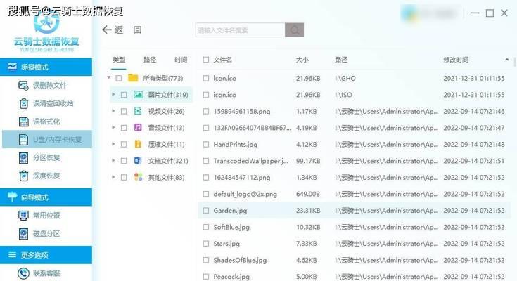This screenshot has height=281, width=517.
Task: Select the TranscodedWallpaper file name
Action: coord(250,161)
